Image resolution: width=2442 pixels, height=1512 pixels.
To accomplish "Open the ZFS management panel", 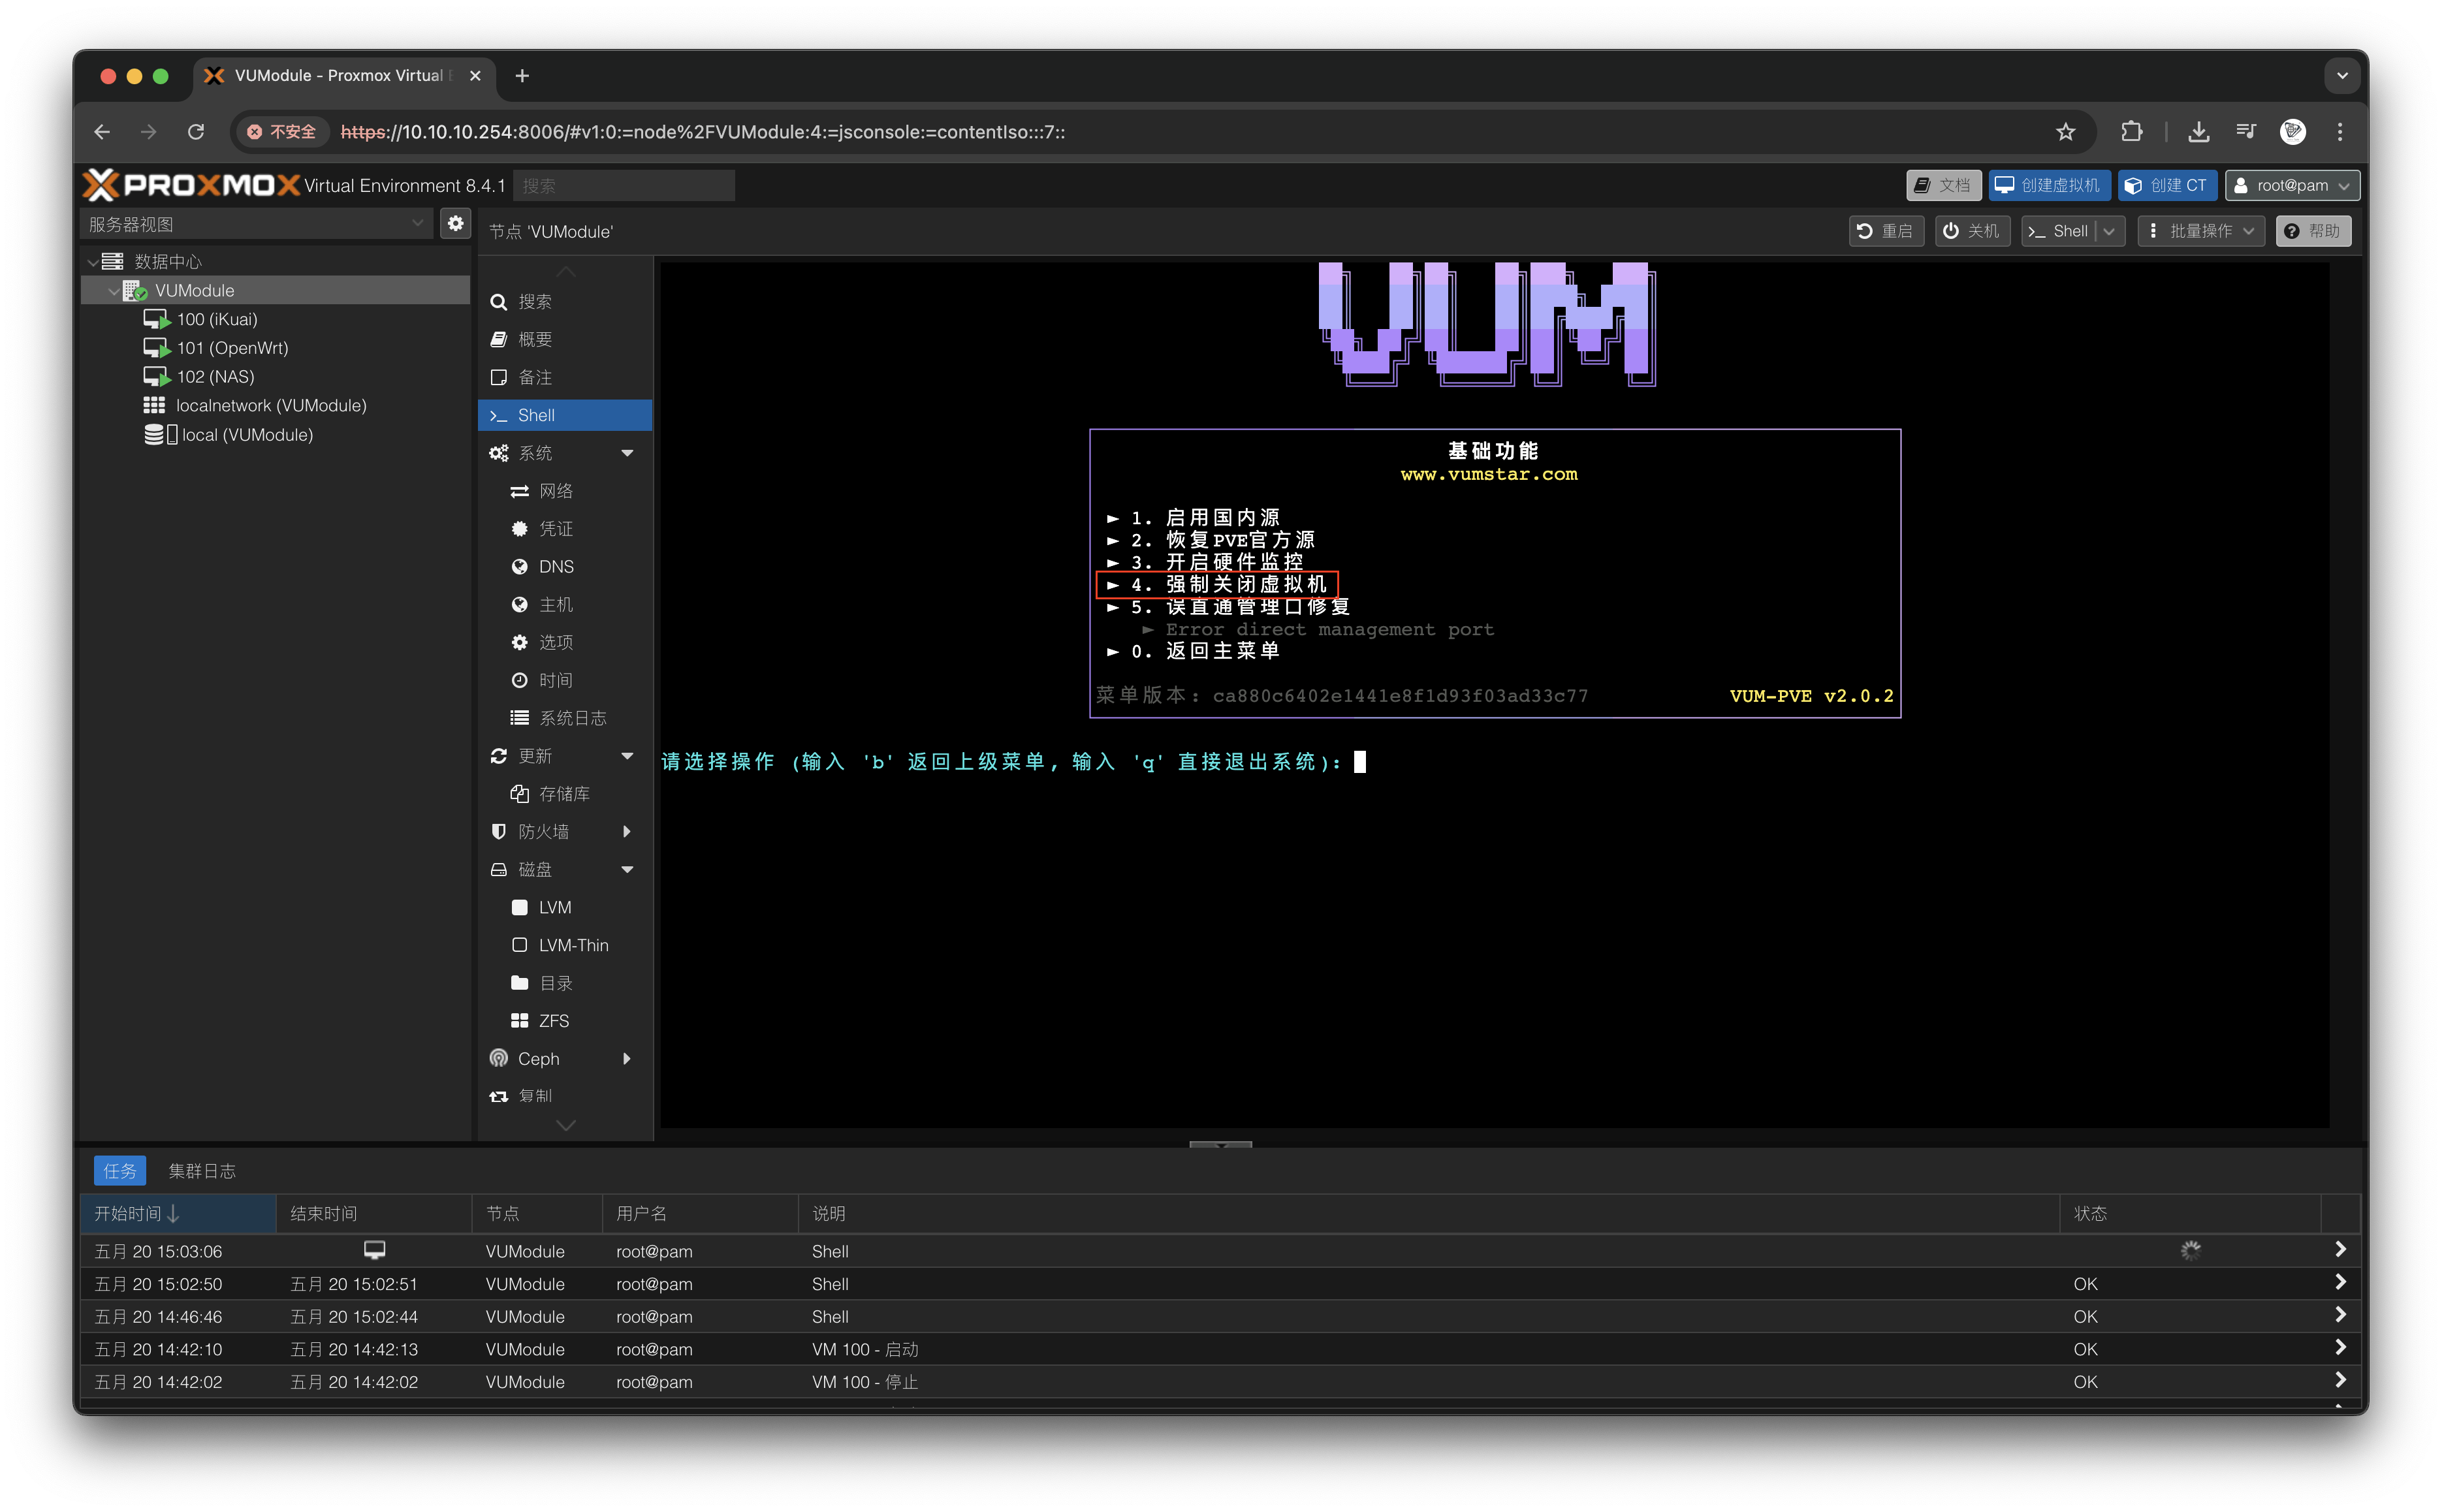I will (552, 1020).
